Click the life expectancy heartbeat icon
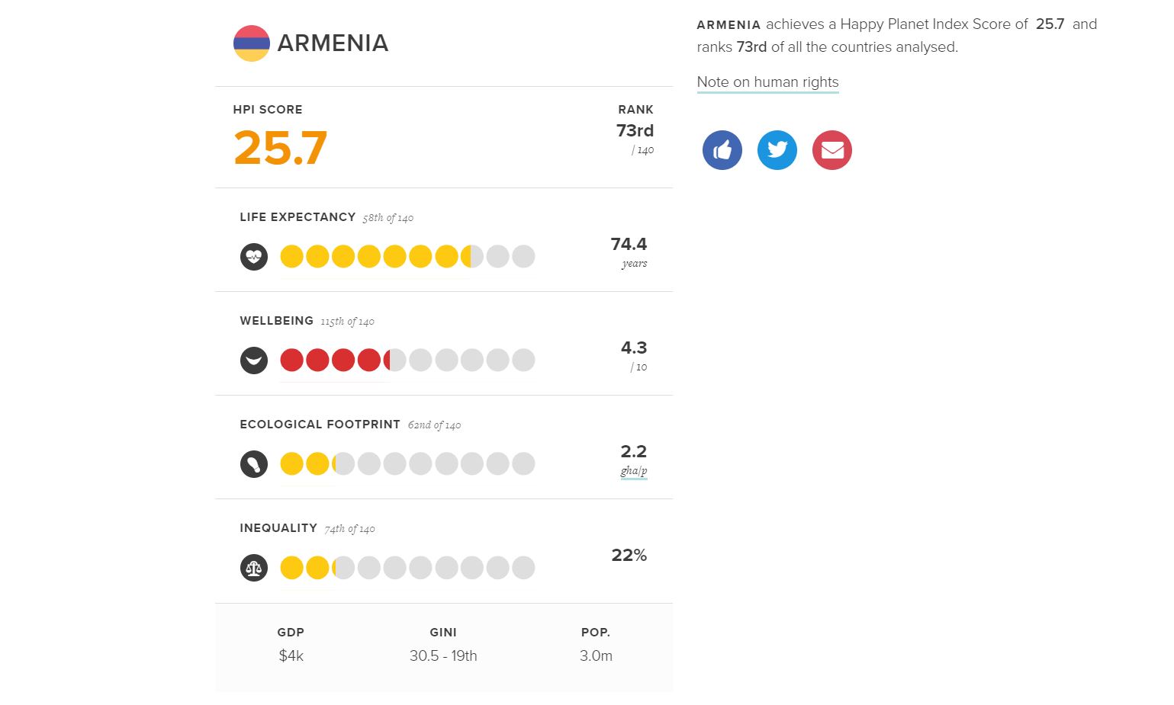Viewport: 1174px width, 705px height. click(254, 257)
